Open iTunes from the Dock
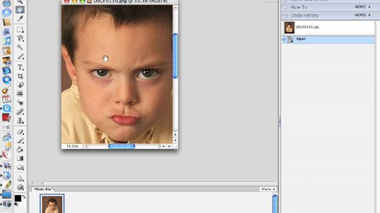 coord(7,41)
